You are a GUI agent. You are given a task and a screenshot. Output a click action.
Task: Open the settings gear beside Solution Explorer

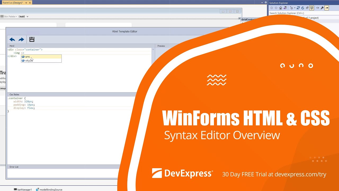(x=266, y=2)
